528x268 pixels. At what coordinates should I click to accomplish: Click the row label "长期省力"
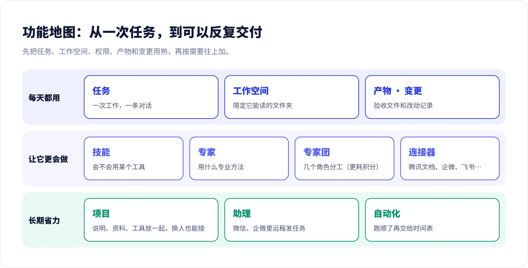[x=44, y=220]
